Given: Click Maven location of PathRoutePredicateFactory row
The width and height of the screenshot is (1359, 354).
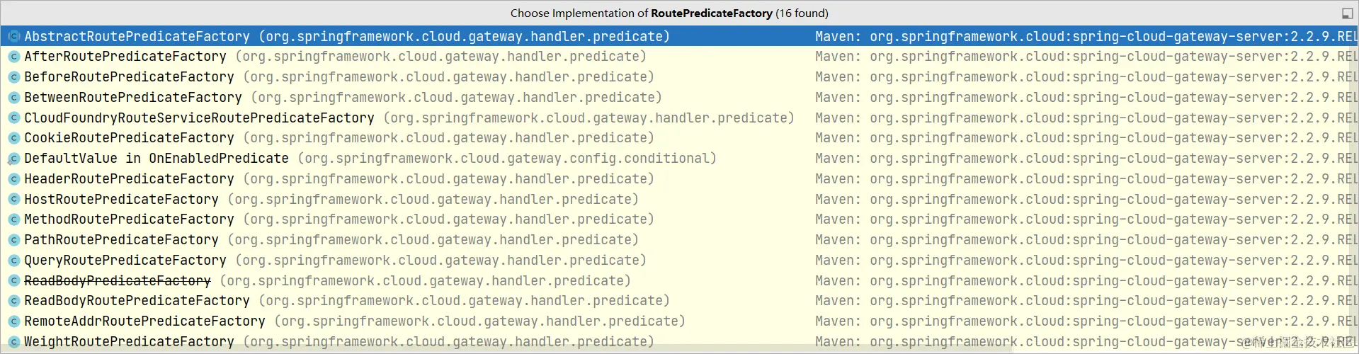Looking at the screenshot, I should (x=1086, y=240).
